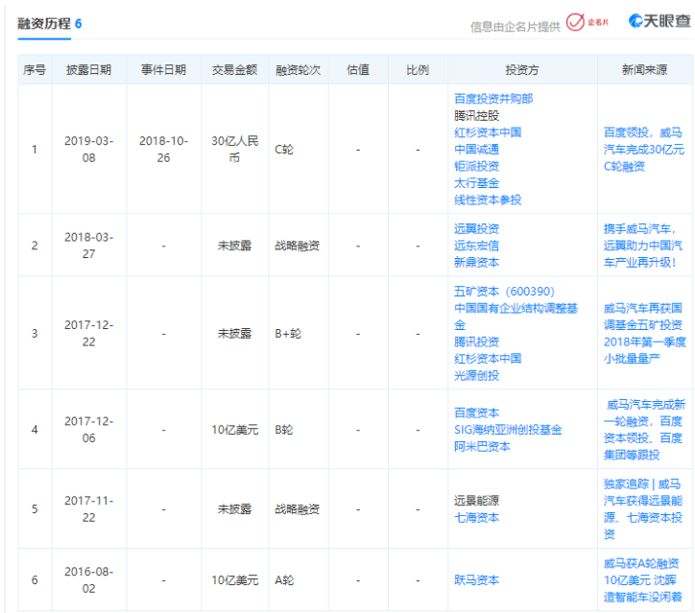The image size is (695, 613).
Task: Open news link 威马汽车再获国调基金五矿投资
Action: pyautogui.click(x=644, y=333)
